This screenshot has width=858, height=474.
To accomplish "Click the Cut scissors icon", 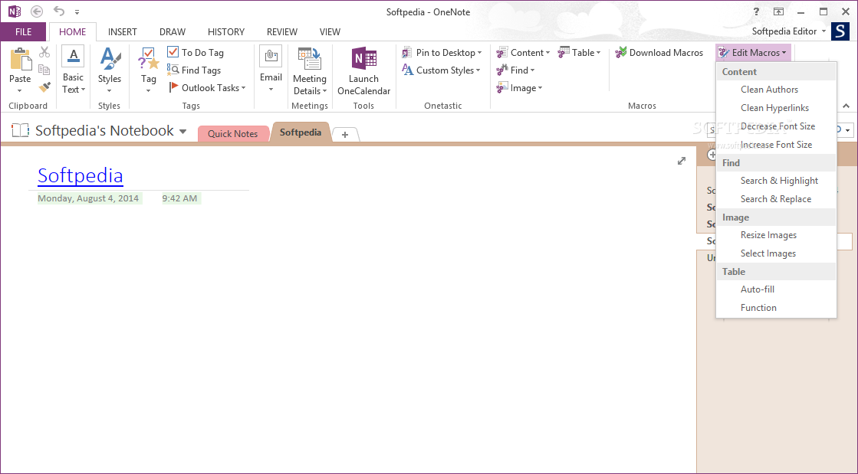I will click(x=44, y=53).
